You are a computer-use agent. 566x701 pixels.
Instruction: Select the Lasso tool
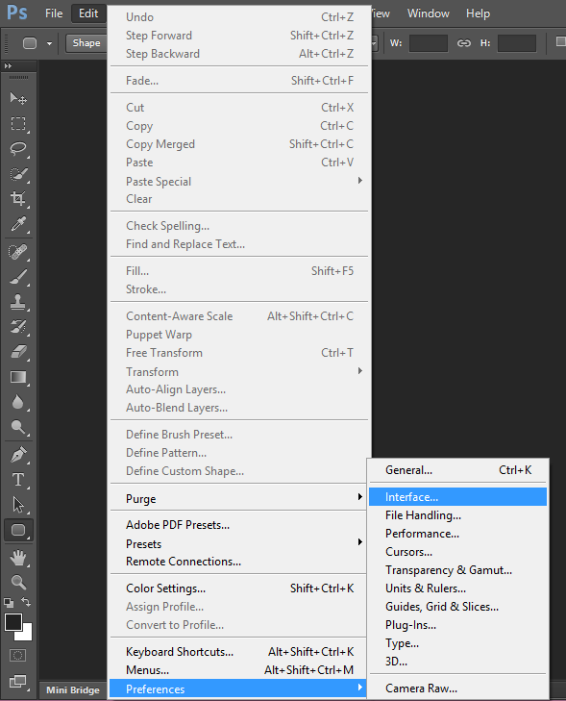(x=18, y=148)
